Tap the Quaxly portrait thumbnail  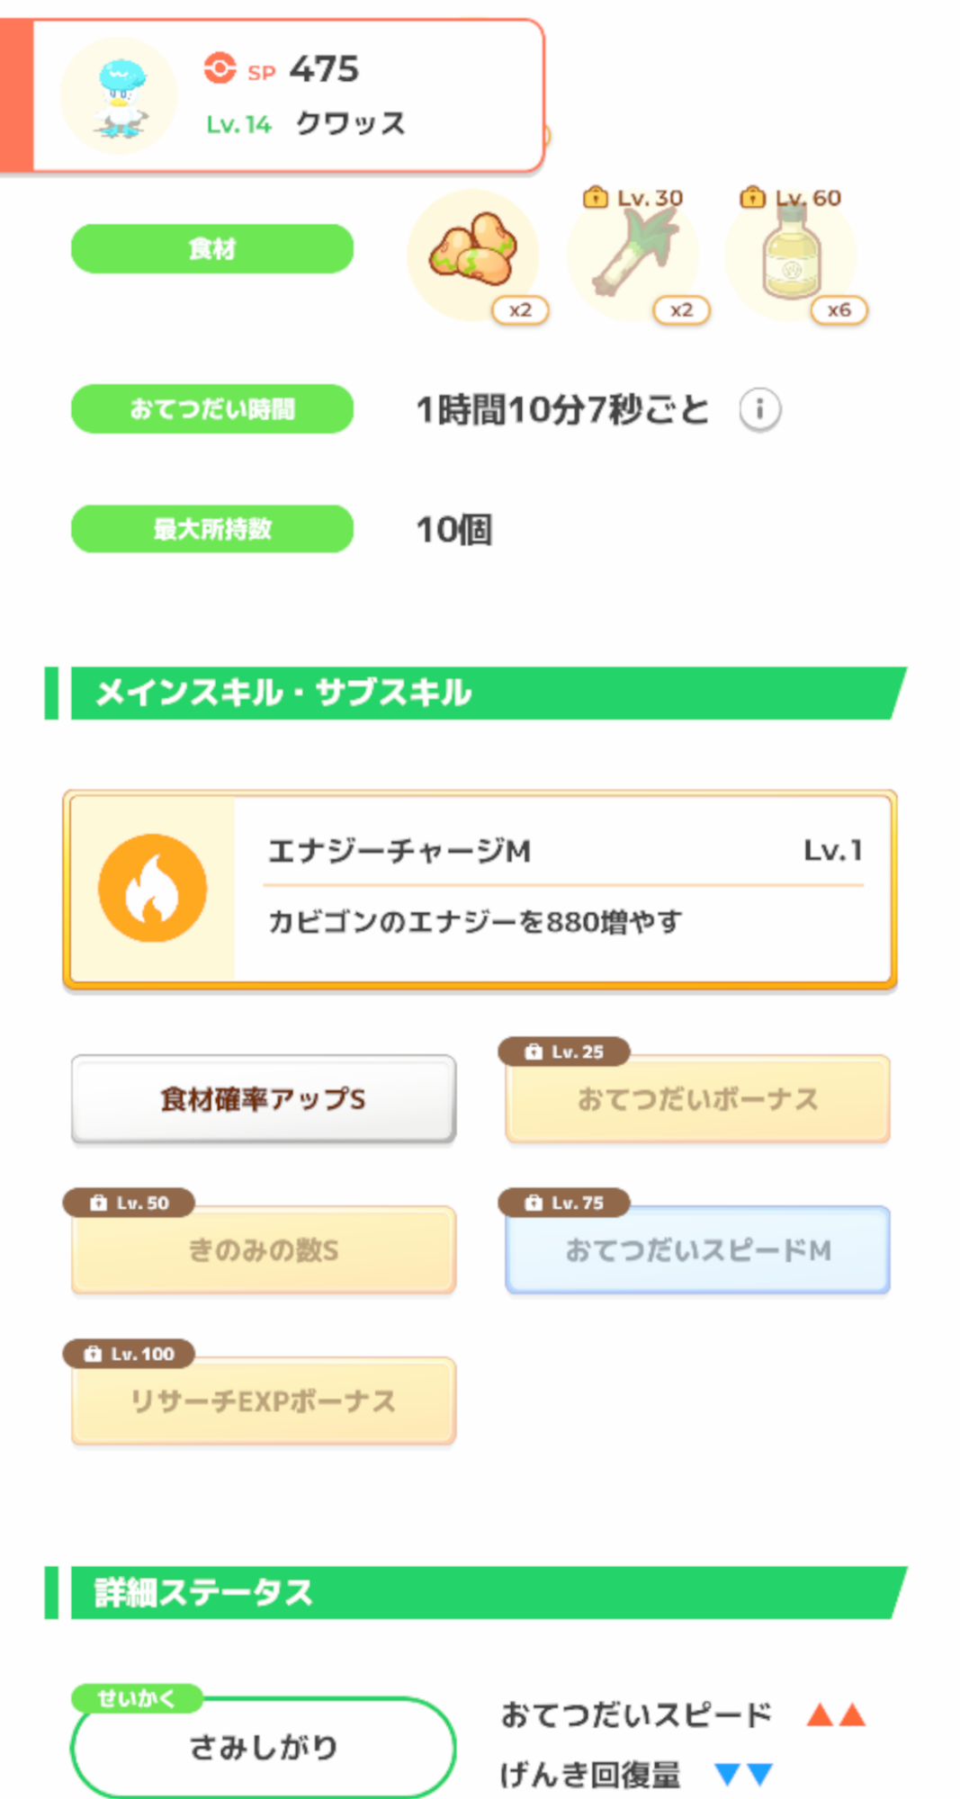click(120, 97)
